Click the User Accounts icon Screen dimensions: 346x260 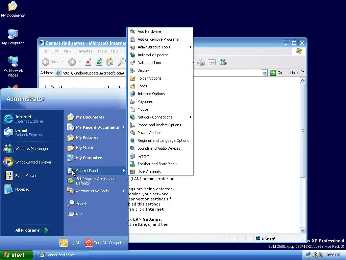[x=132, y=172]
